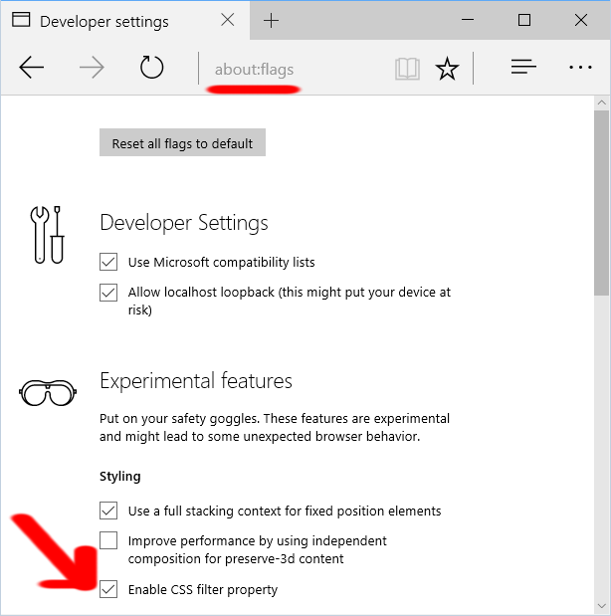The height and width of the screenshot is (616, 611).
Task: Click the Experimental features heading
Action: 196,381
